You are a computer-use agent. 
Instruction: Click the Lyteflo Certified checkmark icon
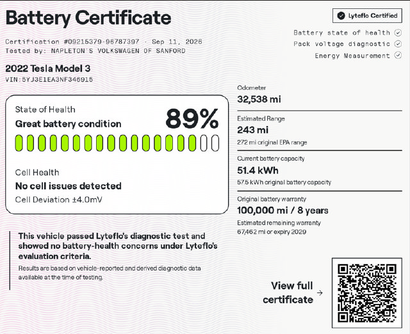tap(341, 15)
